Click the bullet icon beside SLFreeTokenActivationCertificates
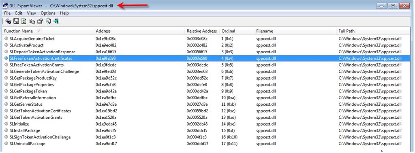This screenshot has height=153, width=415. (6, 58)
